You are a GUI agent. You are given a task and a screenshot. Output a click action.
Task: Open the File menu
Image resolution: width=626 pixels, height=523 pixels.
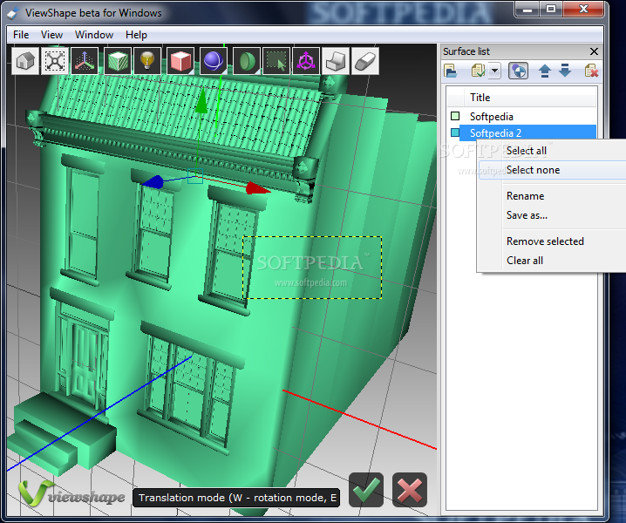point(21,35)
